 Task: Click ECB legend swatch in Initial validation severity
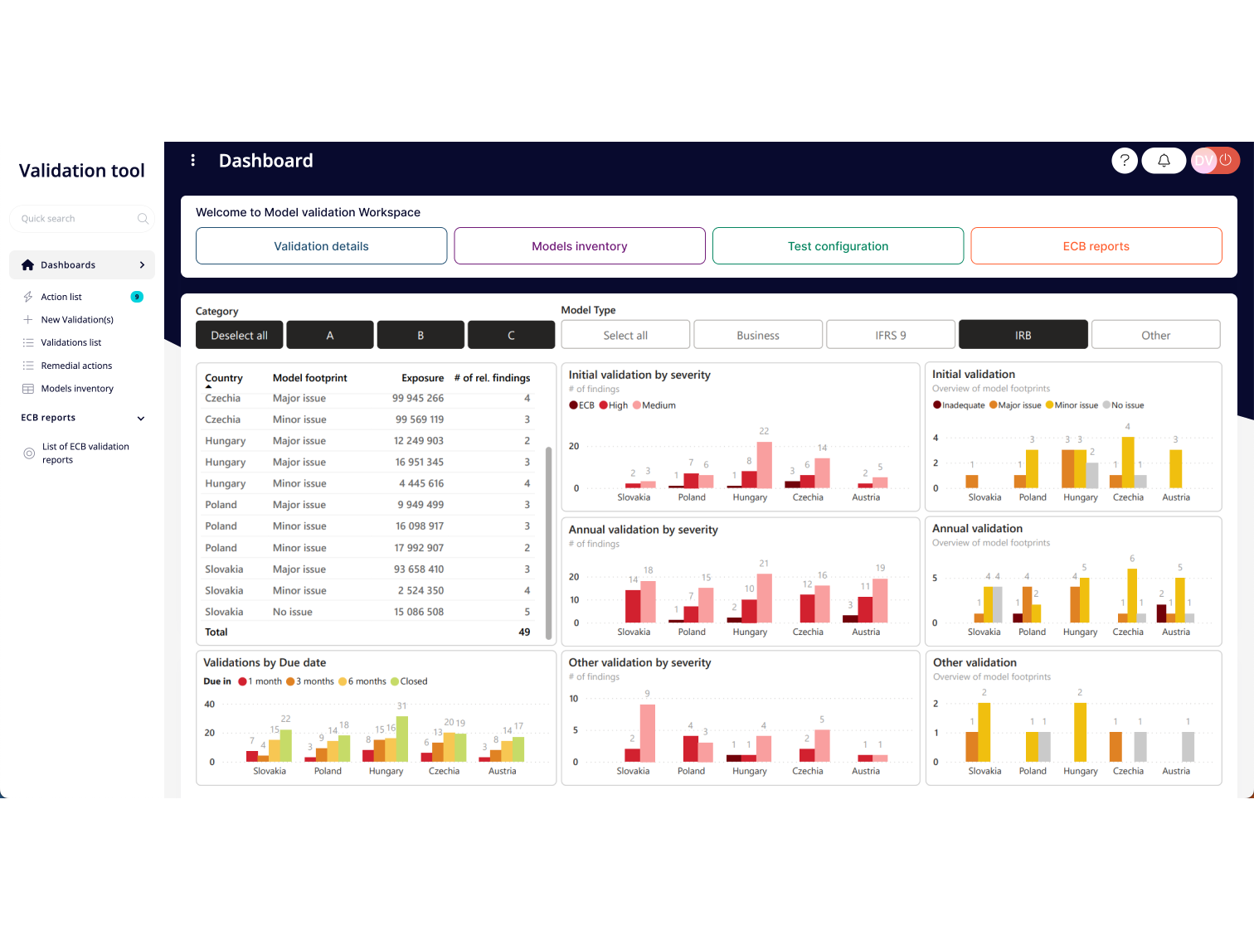[573, 405]
